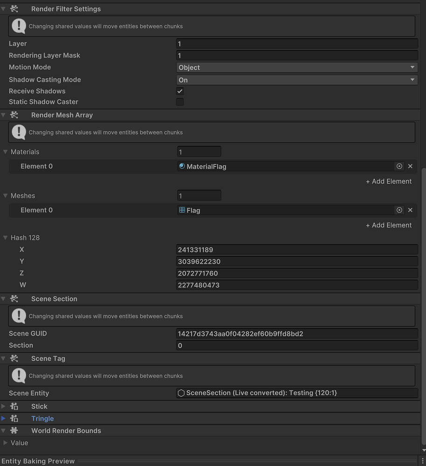Click the SceneSection entity icon in Scene Entity
Image resolution: width=426 pixels, height=466 pixels.
(x=181, y=393)
